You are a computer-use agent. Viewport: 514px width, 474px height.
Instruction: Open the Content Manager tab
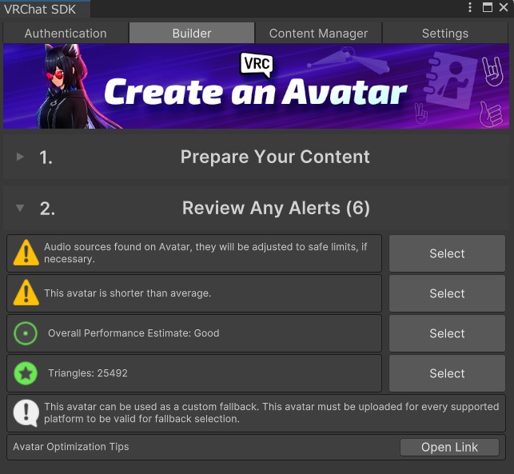coord(318,33)
